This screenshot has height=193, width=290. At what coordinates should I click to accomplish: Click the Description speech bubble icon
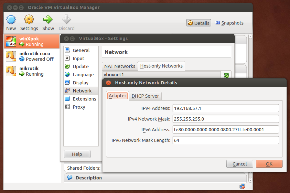[x=70, y=177]
